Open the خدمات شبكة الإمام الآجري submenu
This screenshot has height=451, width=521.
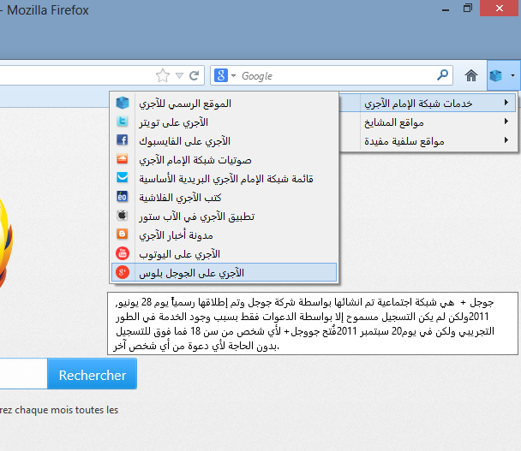[x=428, y=104]
